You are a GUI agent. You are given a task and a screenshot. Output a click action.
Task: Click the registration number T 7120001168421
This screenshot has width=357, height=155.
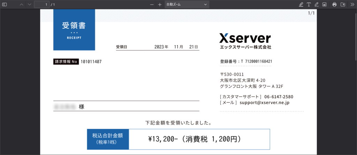pyautogui.click(x=256, y=61)
